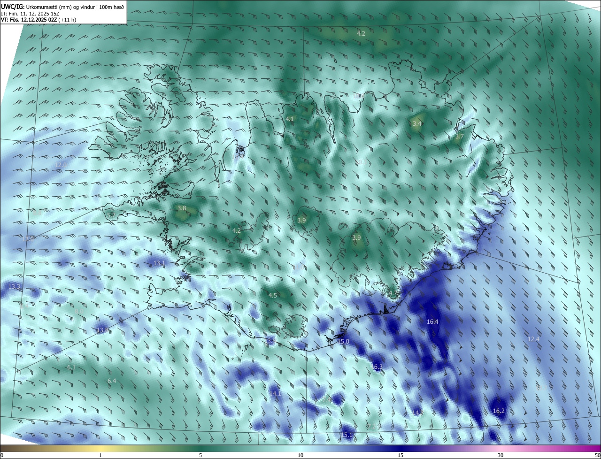Click the initial time line 'IT: Fim. 11. 12. 2025 15Z'
The width and height of the screenshot is (601, 459).
(x=30, y=14)
